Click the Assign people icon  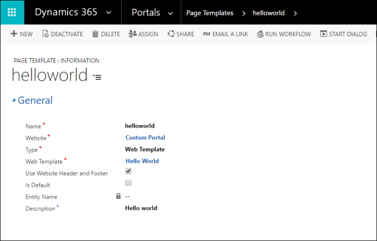(x=133, y=34)
